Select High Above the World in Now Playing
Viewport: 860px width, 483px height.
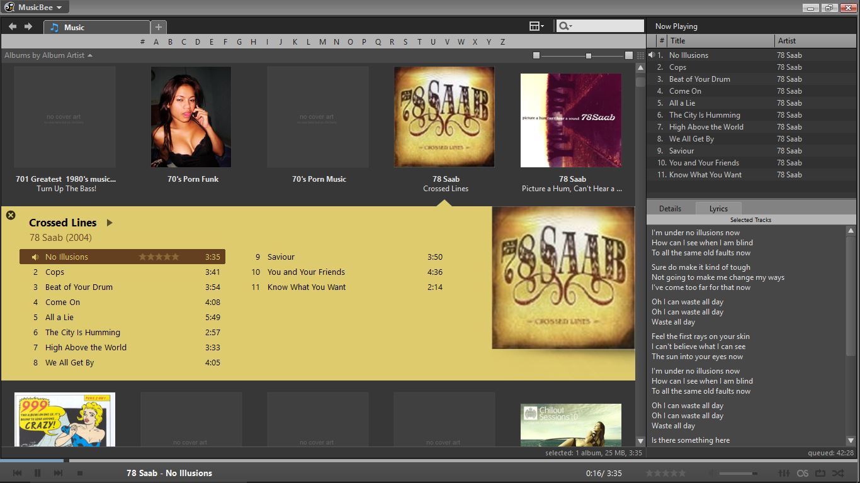pyautogui.click(x=751, y=127)
